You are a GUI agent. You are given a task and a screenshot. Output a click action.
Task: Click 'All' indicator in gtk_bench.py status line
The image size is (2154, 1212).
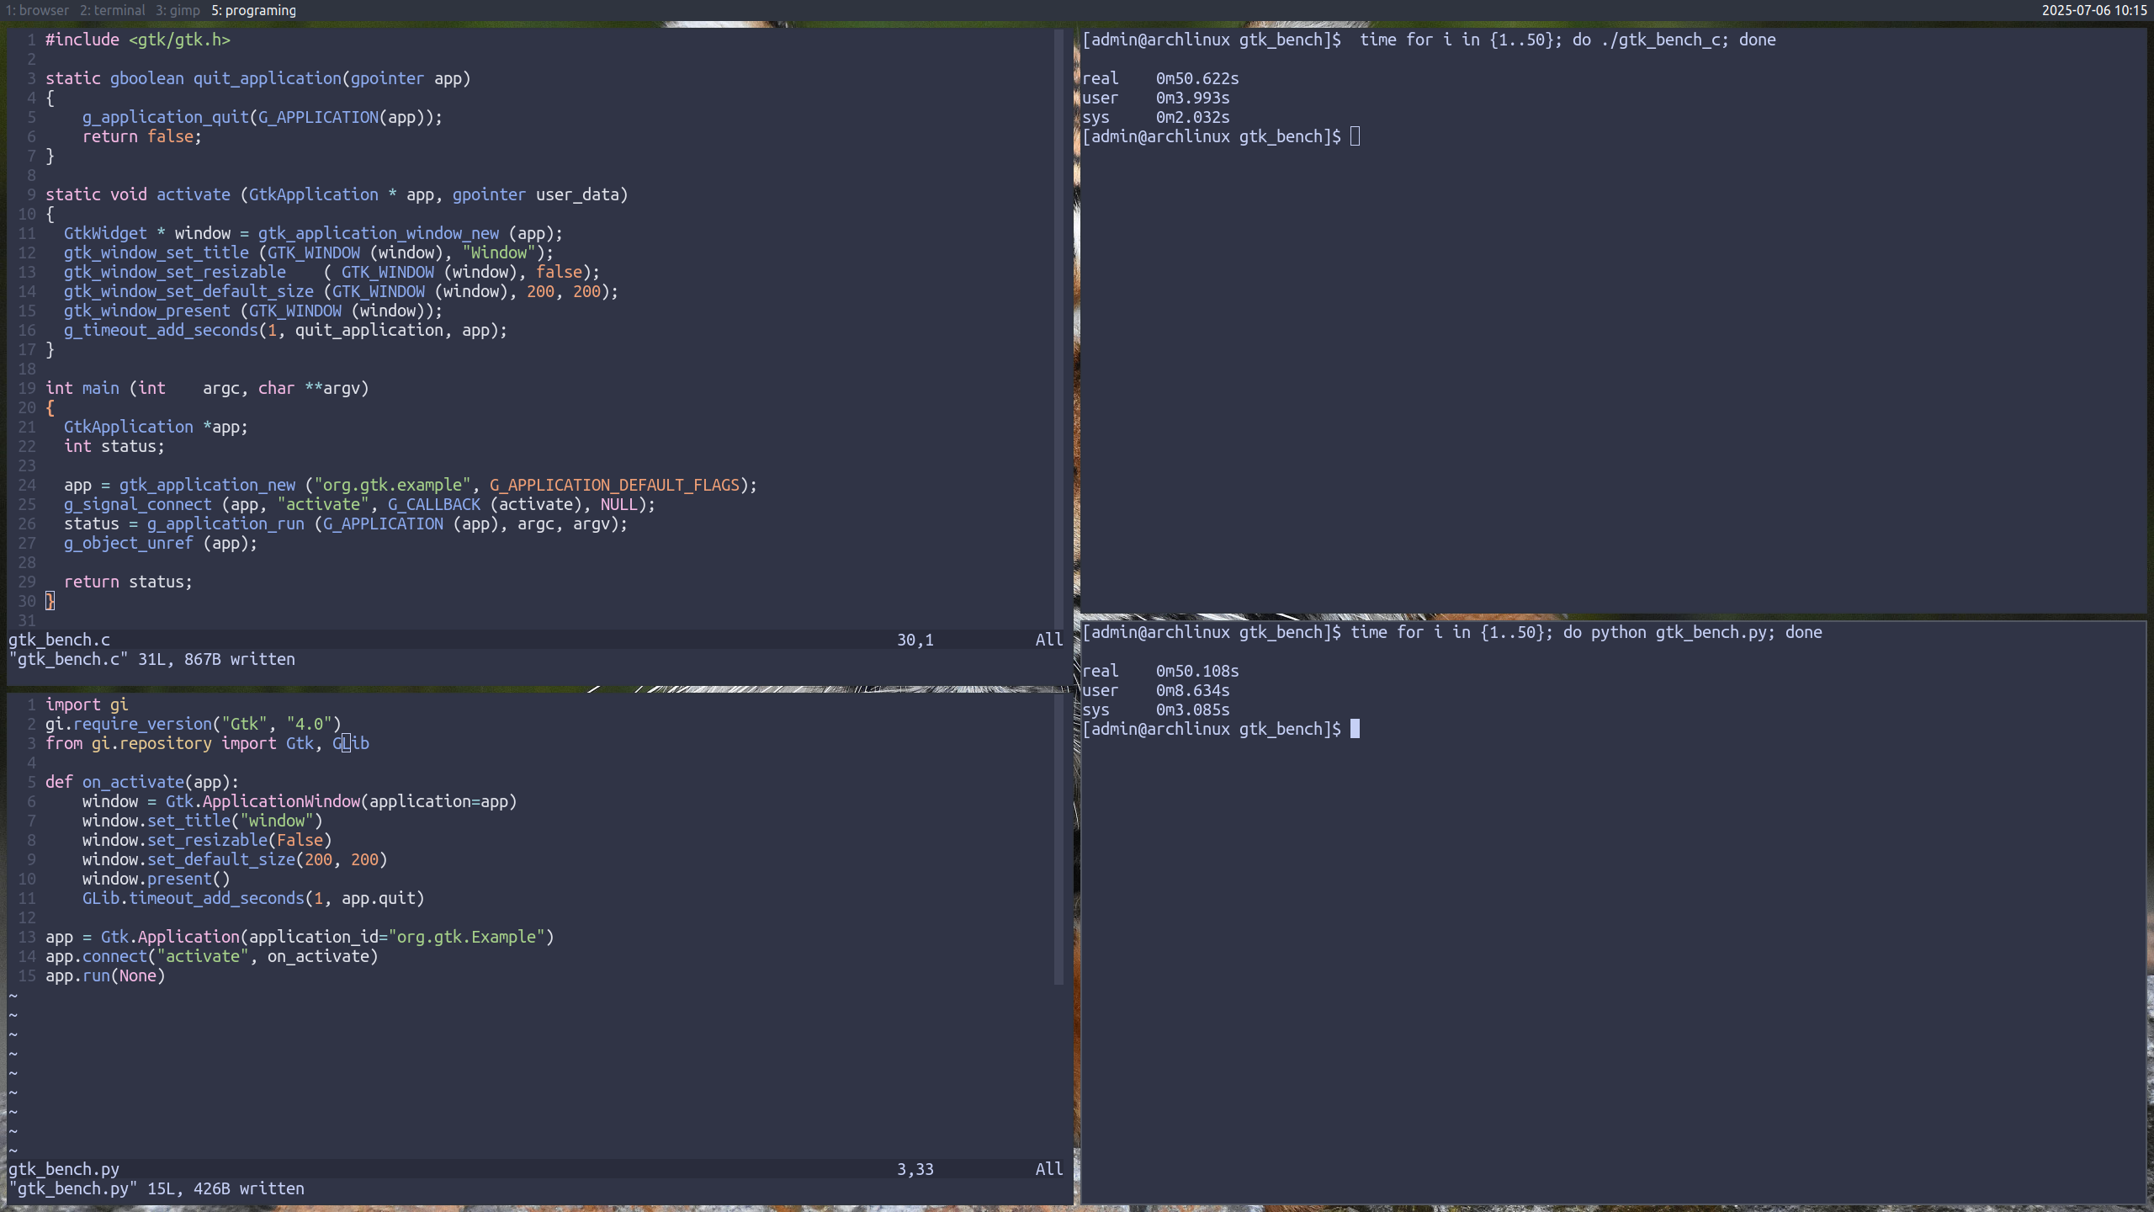click(x=1049, y=1169)
